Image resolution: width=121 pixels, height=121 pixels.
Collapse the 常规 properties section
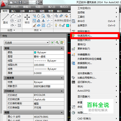point(62,48)
